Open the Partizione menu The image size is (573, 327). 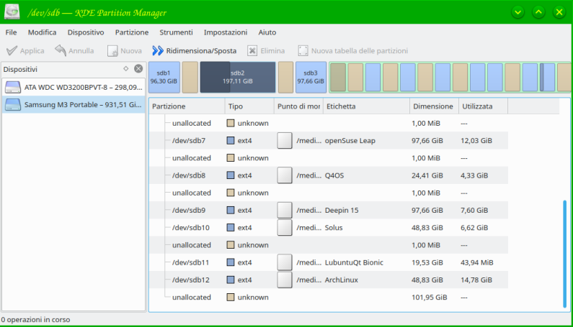click(132, 32)
